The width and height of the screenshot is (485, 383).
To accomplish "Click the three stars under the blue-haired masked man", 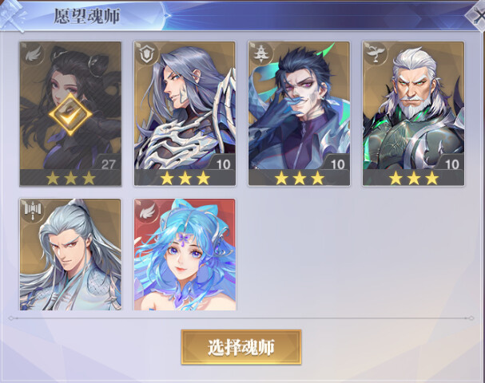I will point(300,178).
